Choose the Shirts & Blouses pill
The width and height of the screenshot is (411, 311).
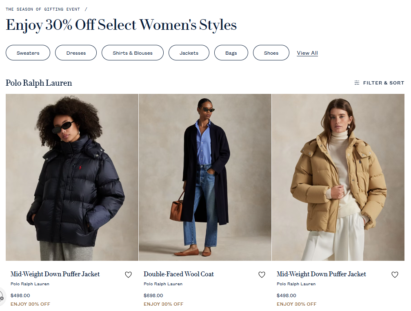[x=132, y=53]
